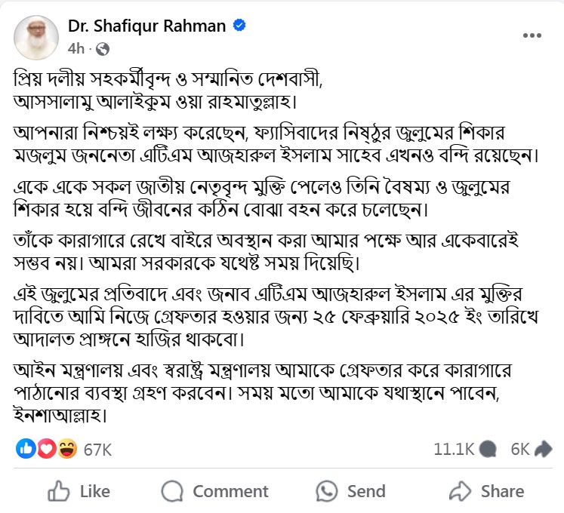The image size is (564, 513).
Task: Click the globe public audience icon
Action: point(103,49)
